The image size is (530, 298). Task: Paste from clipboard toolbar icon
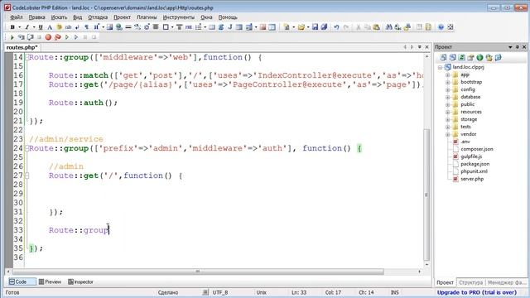[x=376, y=27]
